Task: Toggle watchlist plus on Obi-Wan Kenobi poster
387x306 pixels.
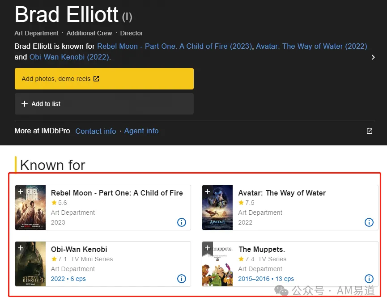Action: click(x=21, y=248)
